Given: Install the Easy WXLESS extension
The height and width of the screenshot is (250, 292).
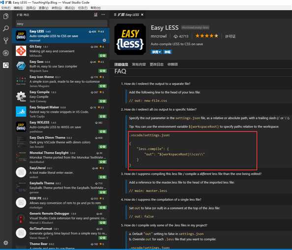Looking at the screenshot, I should click(103, 131).
